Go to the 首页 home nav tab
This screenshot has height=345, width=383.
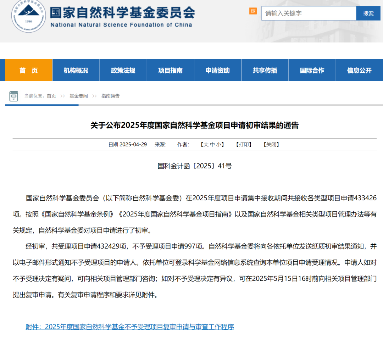(x=29, y=70)
